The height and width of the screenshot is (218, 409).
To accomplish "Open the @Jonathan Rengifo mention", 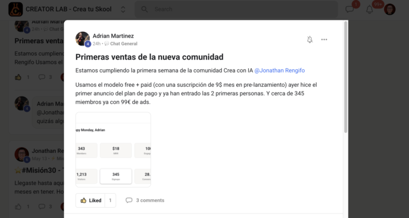I will click(x=279, y=70).
